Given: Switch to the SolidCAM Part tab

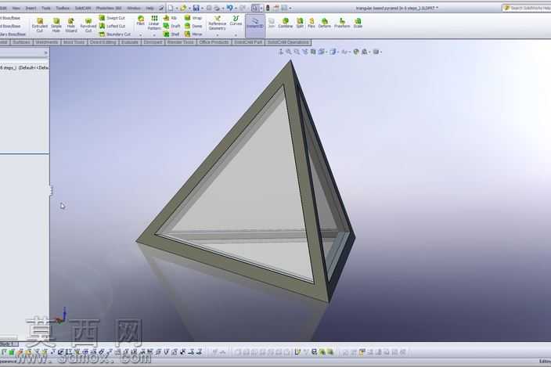Looking at the screenshot, I should (x=248, y=42).
